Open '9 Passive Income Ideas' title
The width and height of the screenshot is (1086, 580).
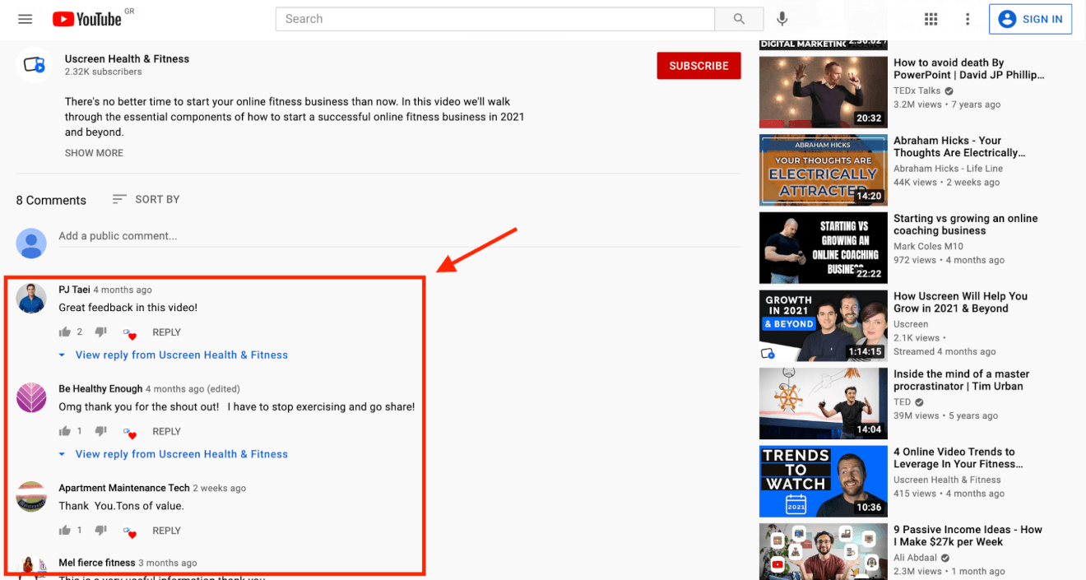968,536
